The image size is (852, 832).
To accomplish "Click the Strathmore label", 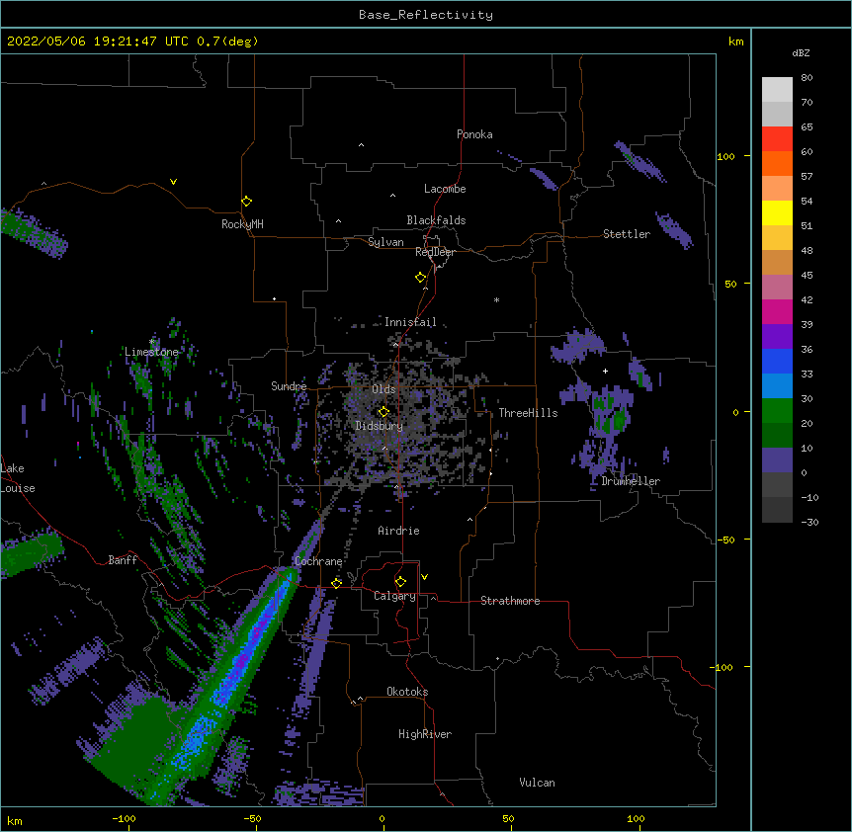I will [x=510, y=601].
